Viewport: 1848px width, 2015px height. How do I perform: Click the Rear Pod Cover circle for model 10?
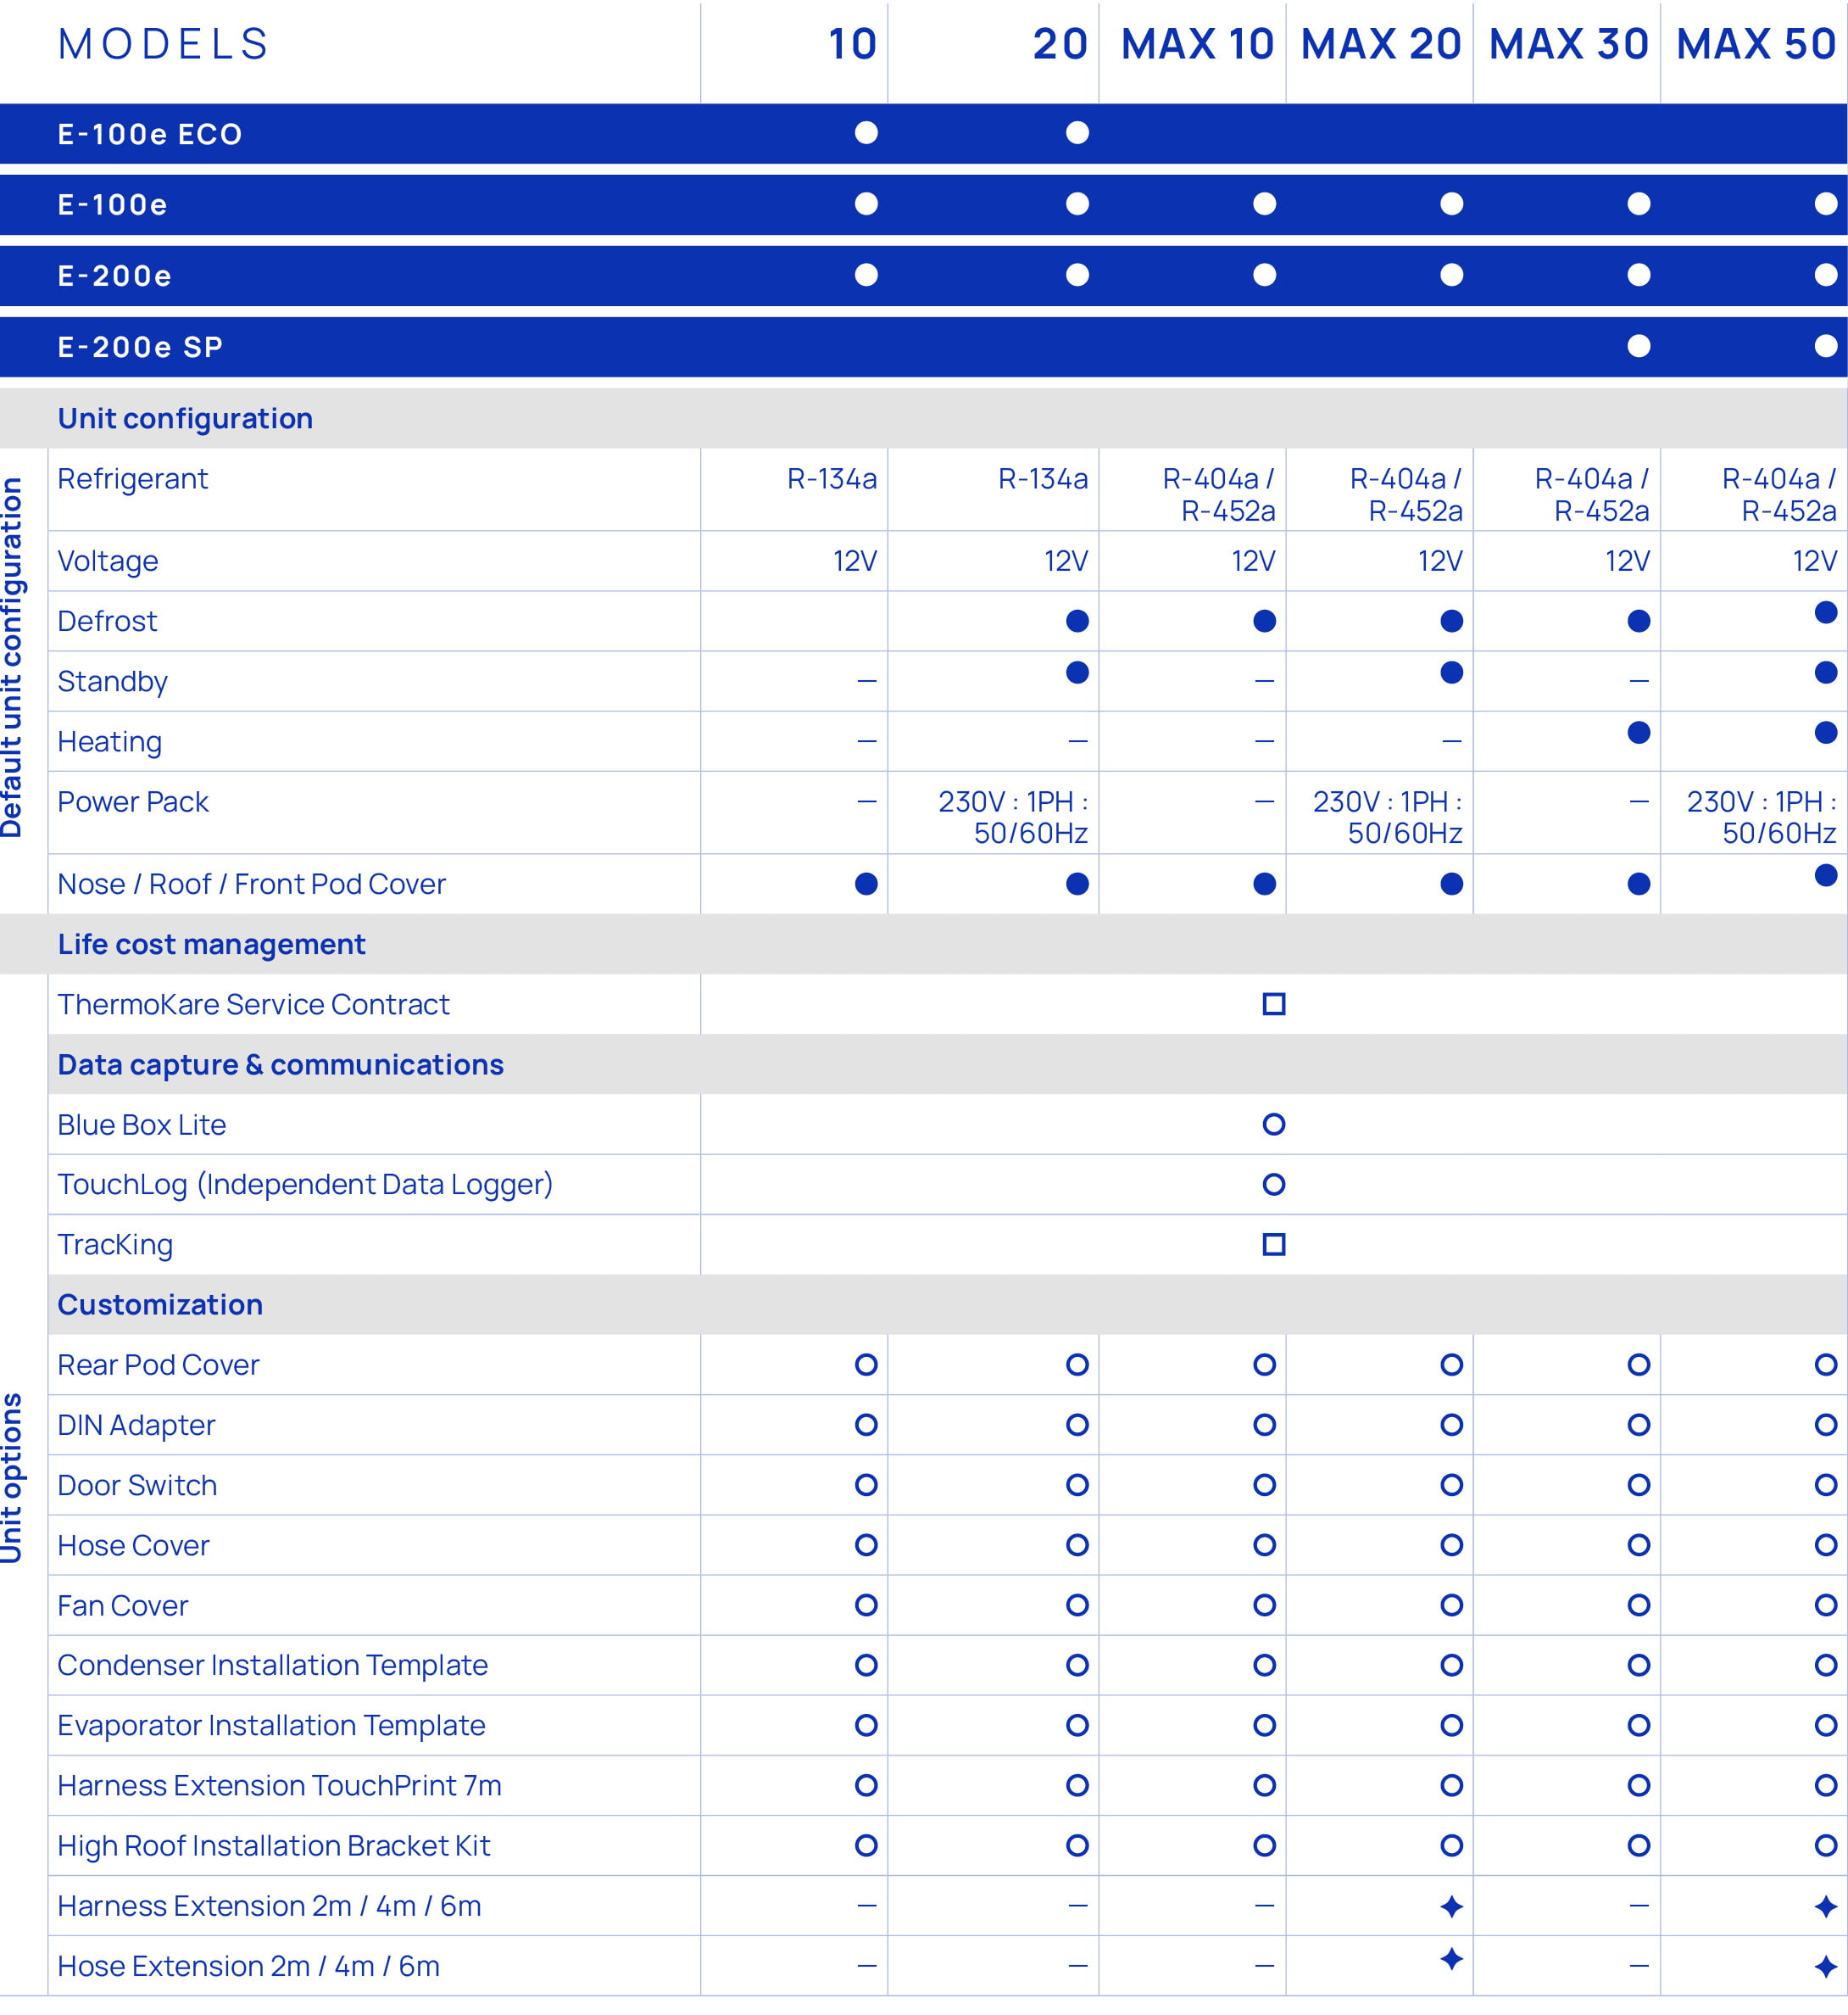[866, 1365]
